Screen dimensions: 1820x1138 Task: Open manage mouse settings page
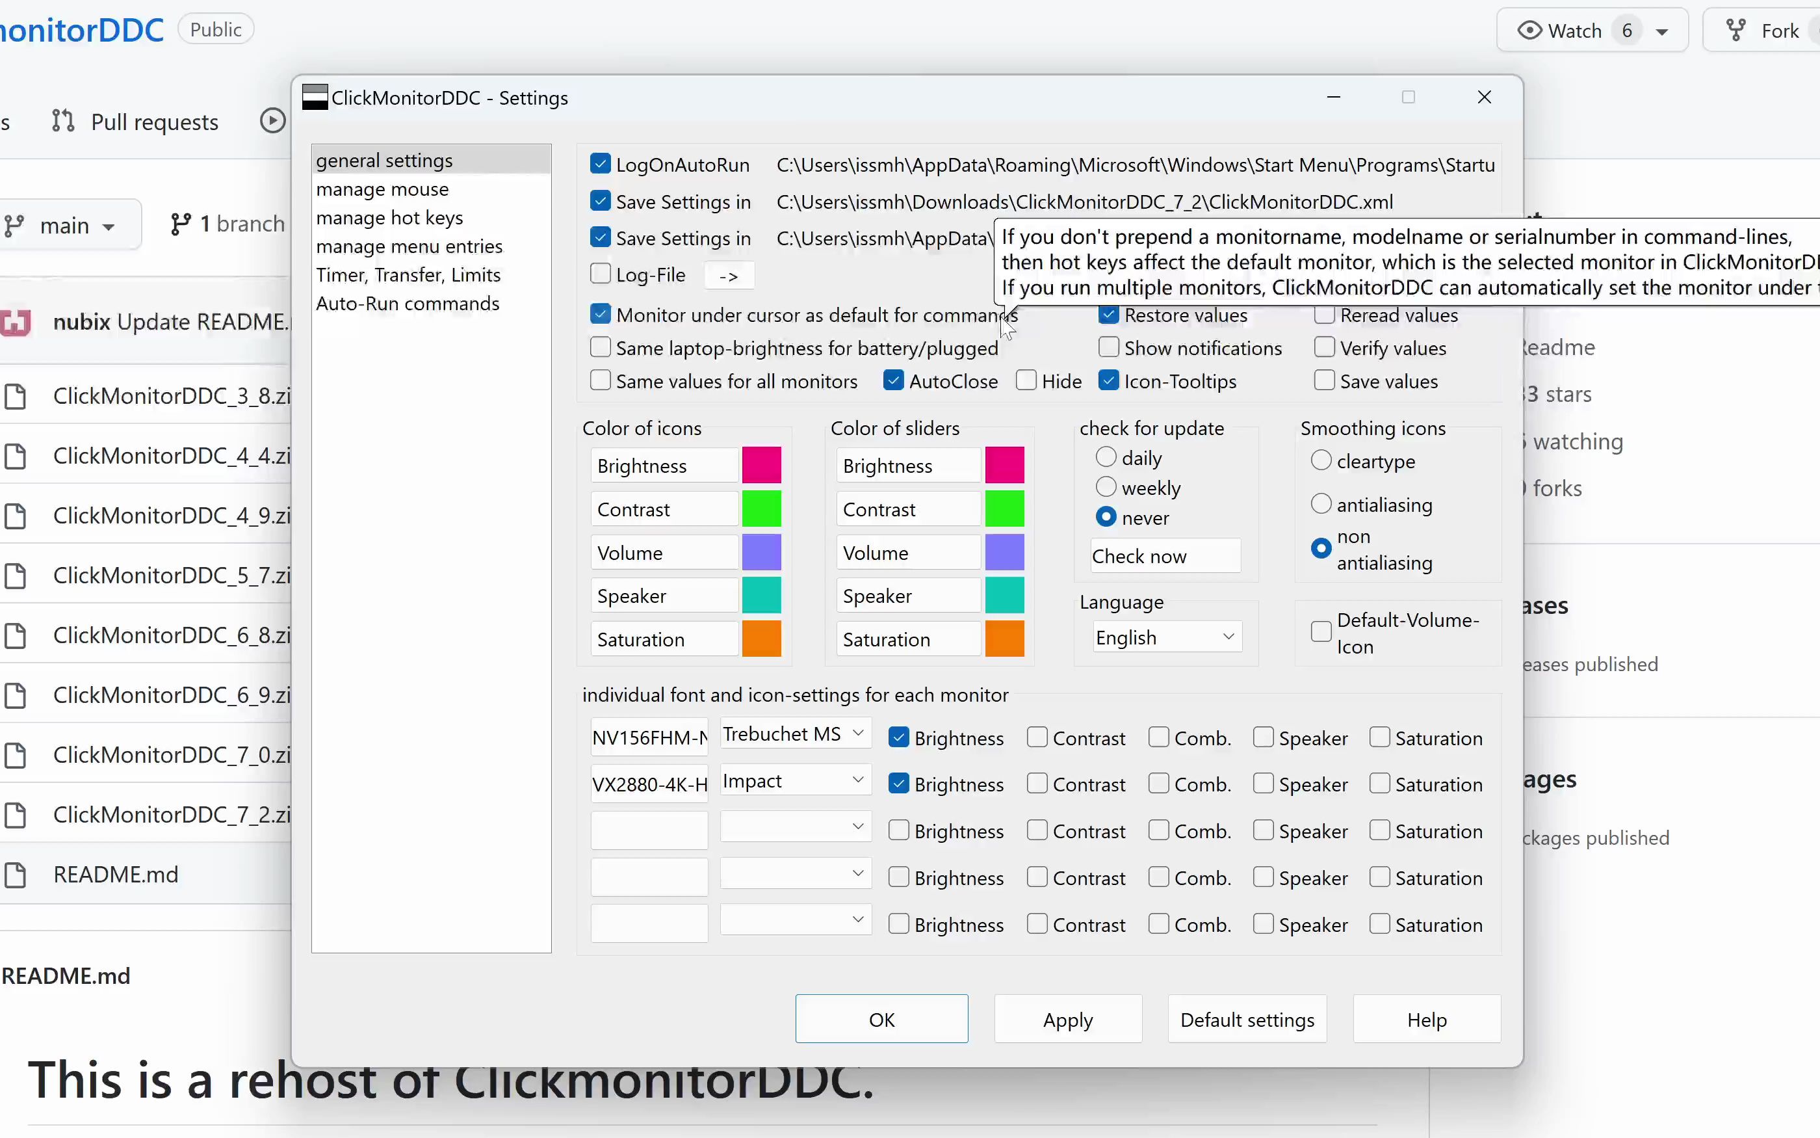(432, 189)
